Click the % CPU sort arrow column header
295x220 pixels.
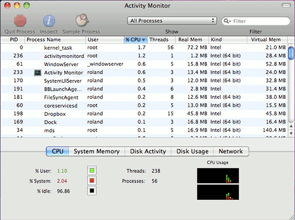coord(135,40)
